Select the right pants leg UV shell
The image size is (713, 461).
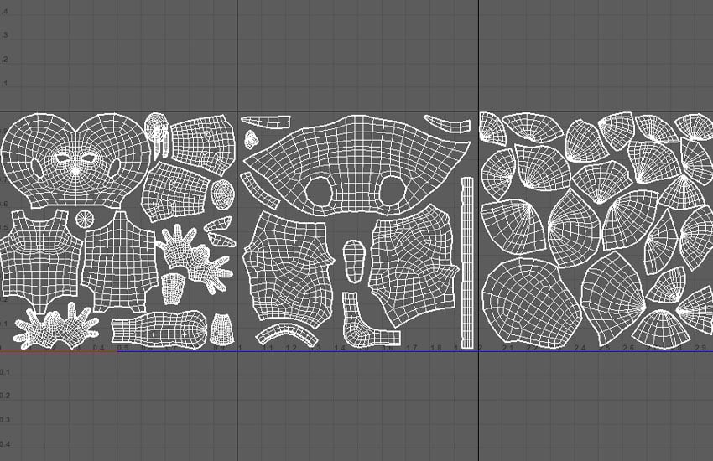413,265
